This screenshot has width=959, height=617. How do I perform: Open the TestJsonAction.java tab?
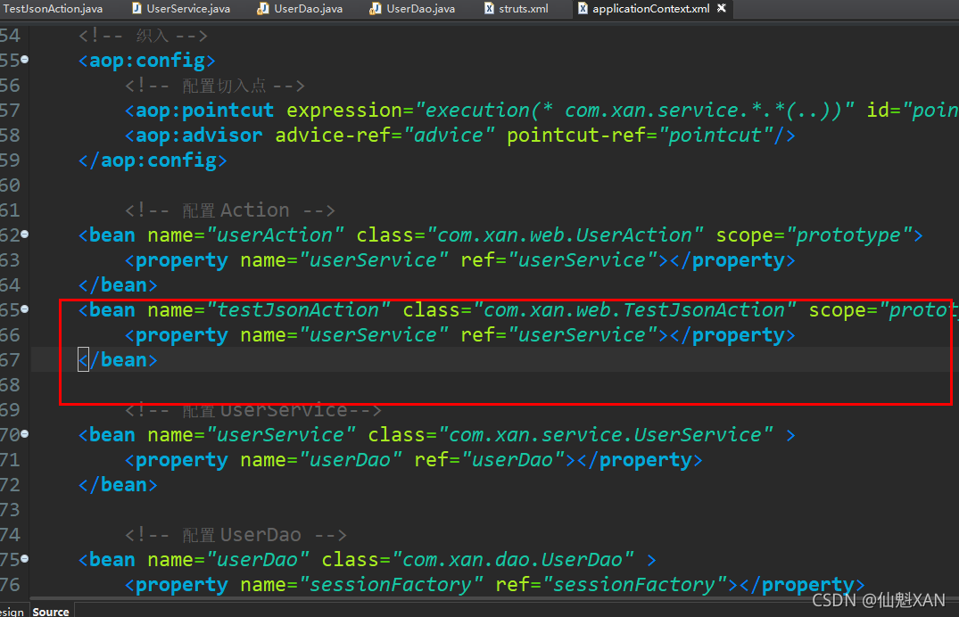pos(54,9)
